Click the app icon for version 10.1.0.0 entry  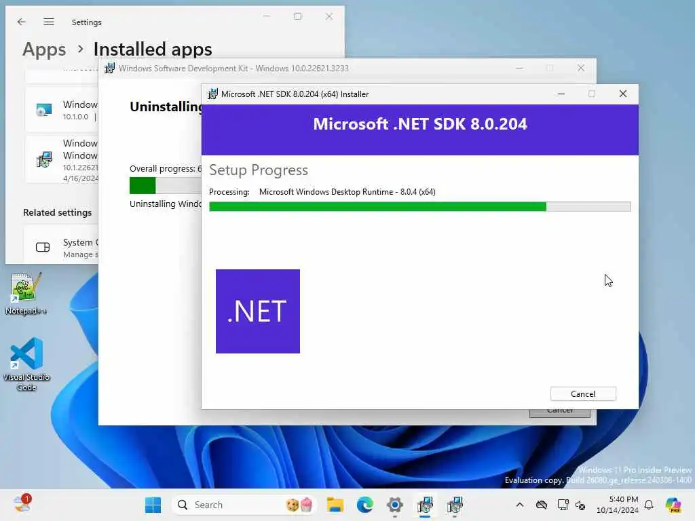[x=44, y=109]
